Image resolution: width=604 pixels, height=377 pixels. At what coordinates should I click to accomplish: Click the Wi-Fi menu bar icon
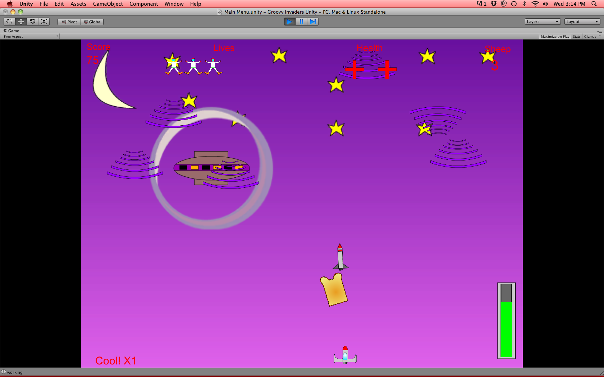[535, 4]
